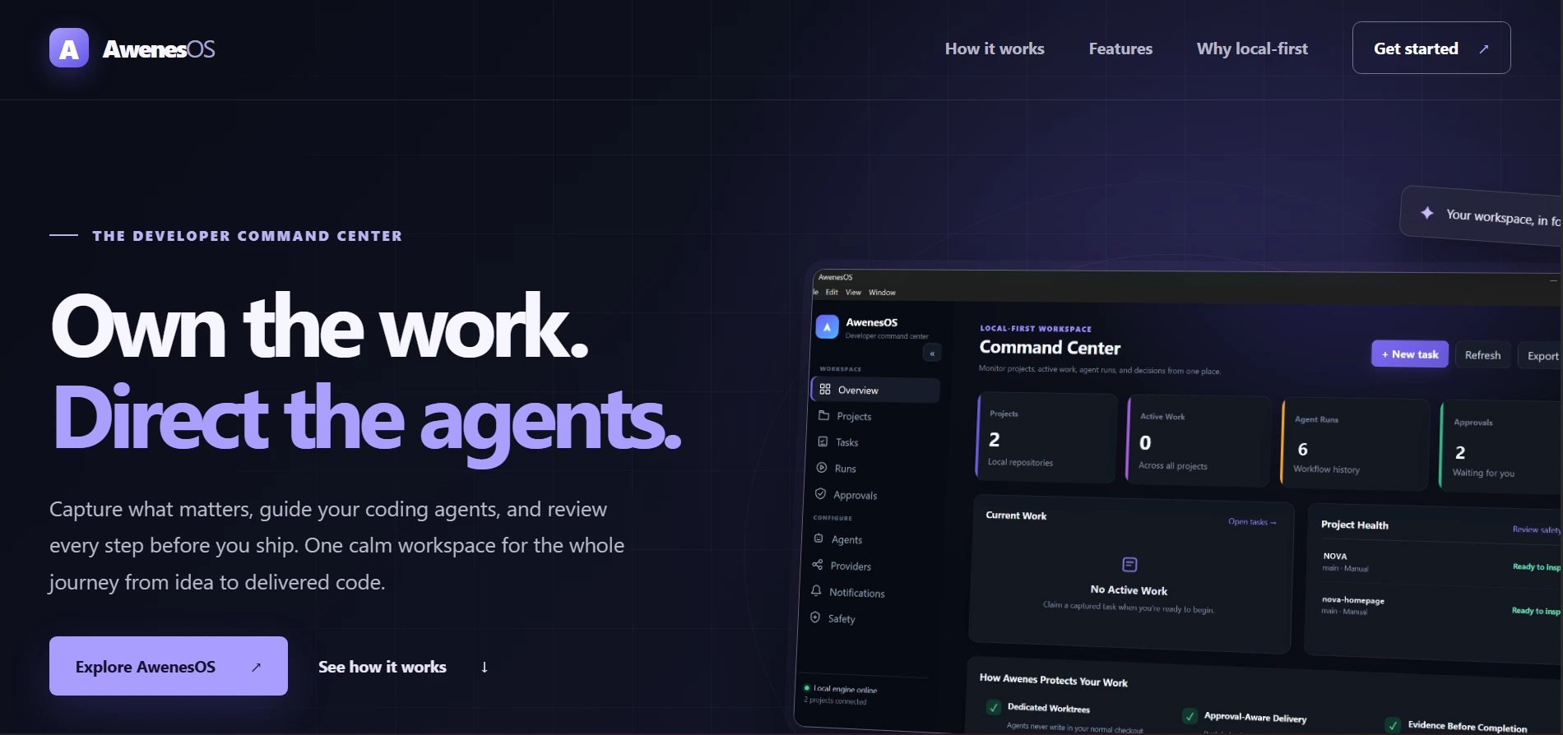
Task: Click the Approvals shield icon in sidebar
Action: (x=820, y=494)
